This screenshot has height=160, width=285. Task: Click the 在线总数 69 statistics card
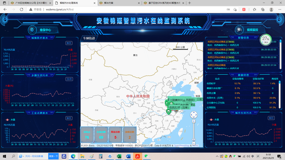[x=101, y=135]
